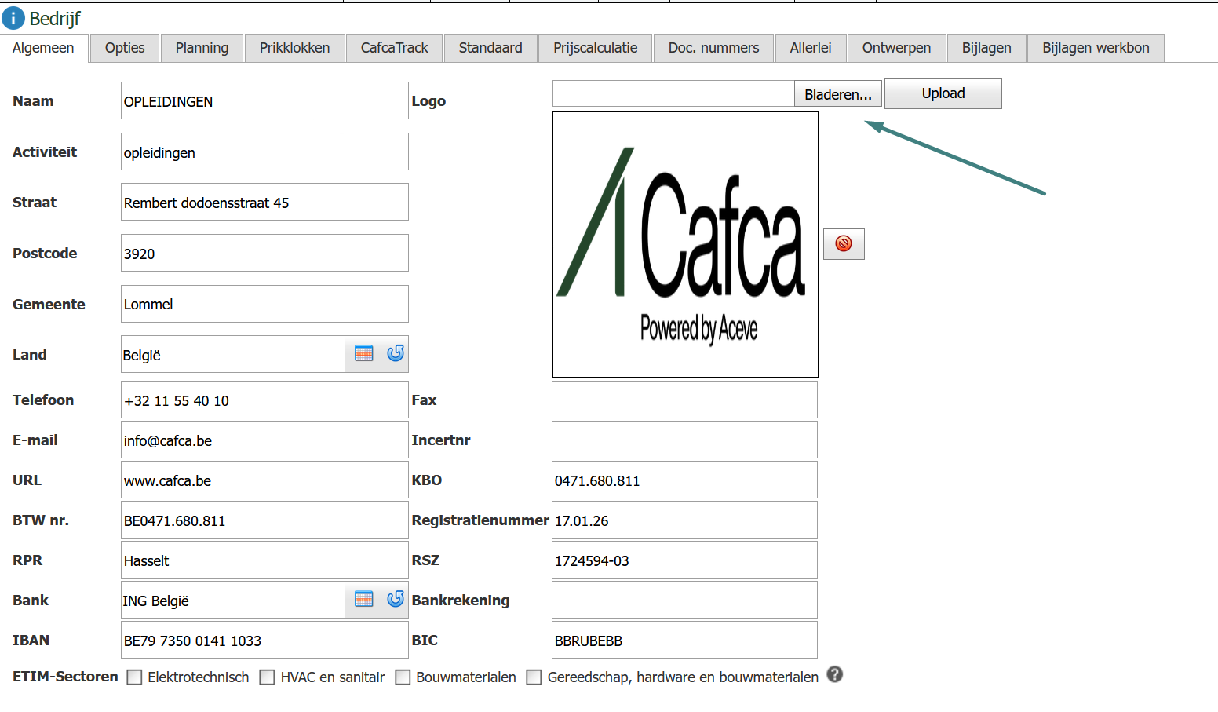Click the E-mail field
Image resolution: width=1218 pixels, height=712 pixels.
point(264,440)
